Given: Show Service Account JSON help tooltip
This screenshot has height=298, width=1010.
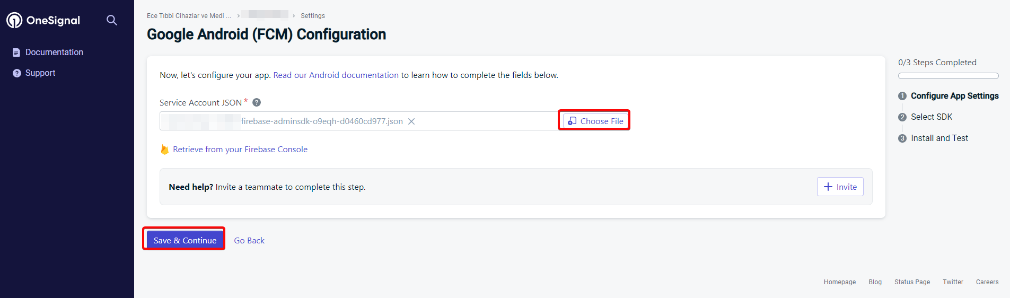Looking at the screenshot, I should click(257, 102).
